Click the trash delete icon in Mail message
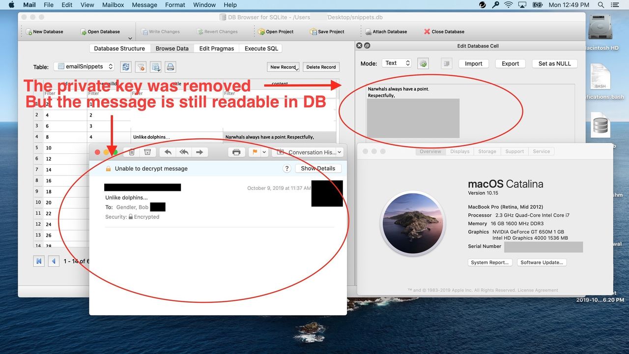Viewport: 629px width, 354px height. coord(132,152)
